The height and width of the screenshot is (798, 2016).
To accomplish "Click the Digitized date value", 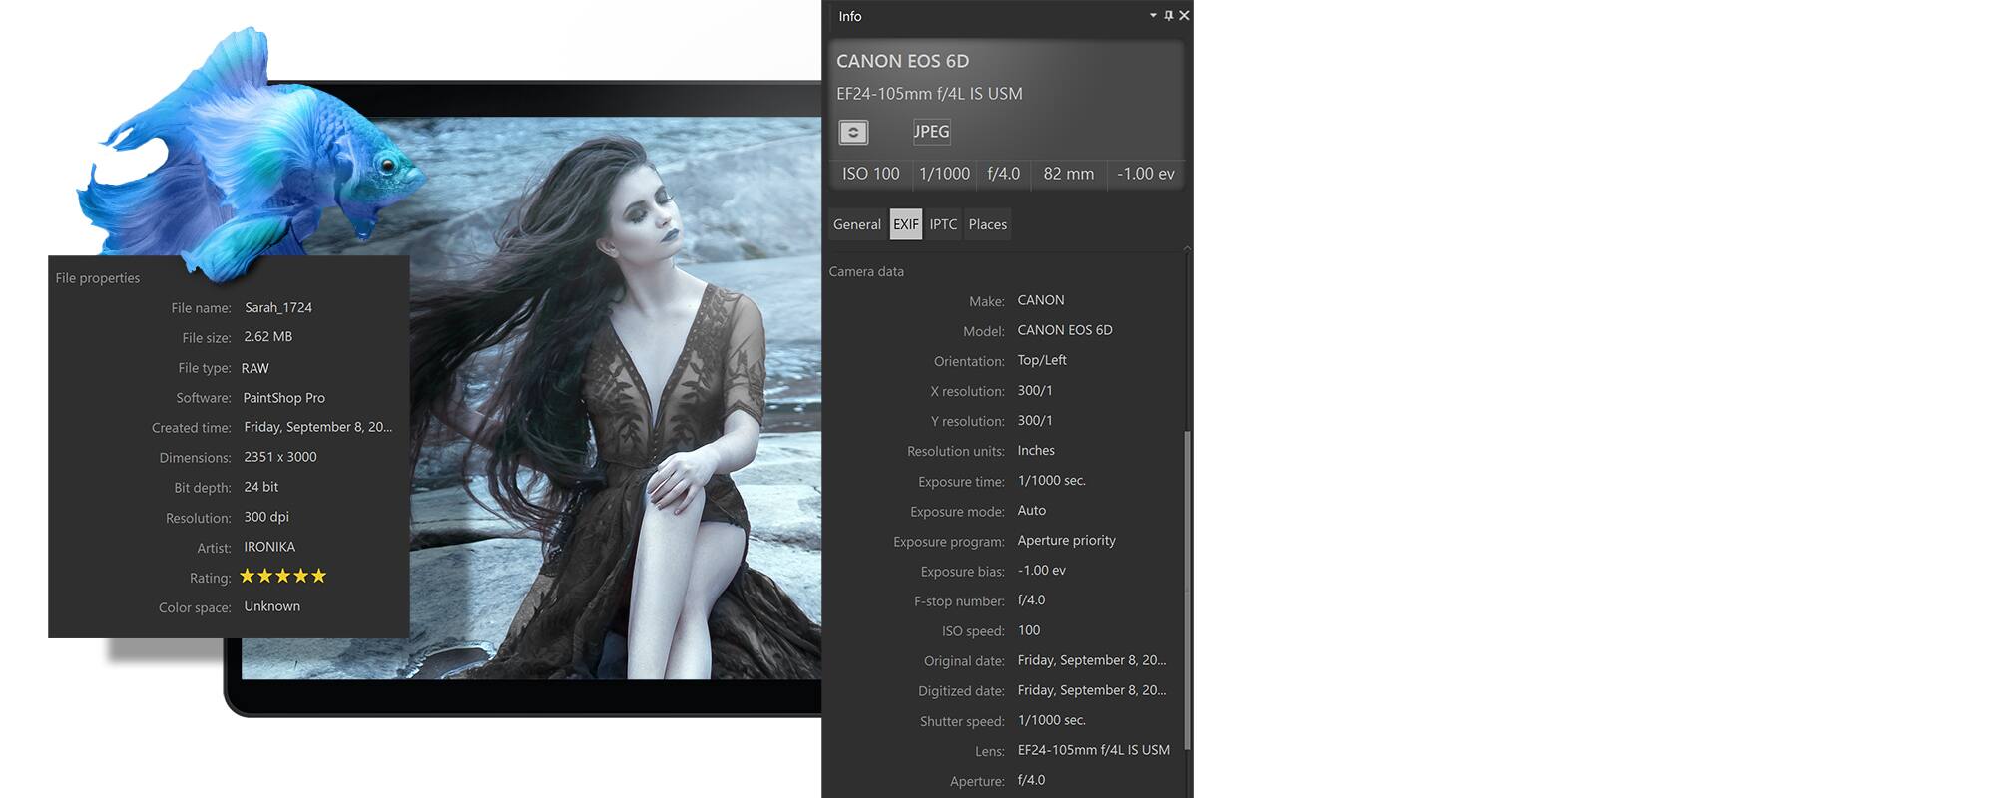I will click(x=1092, y=689).
